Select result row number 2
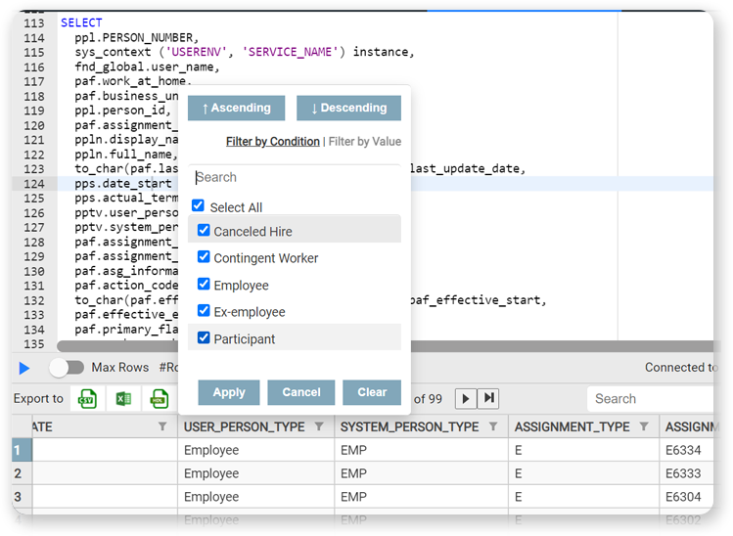The height and width of the screenshot is (536, 733). [22, 473]
